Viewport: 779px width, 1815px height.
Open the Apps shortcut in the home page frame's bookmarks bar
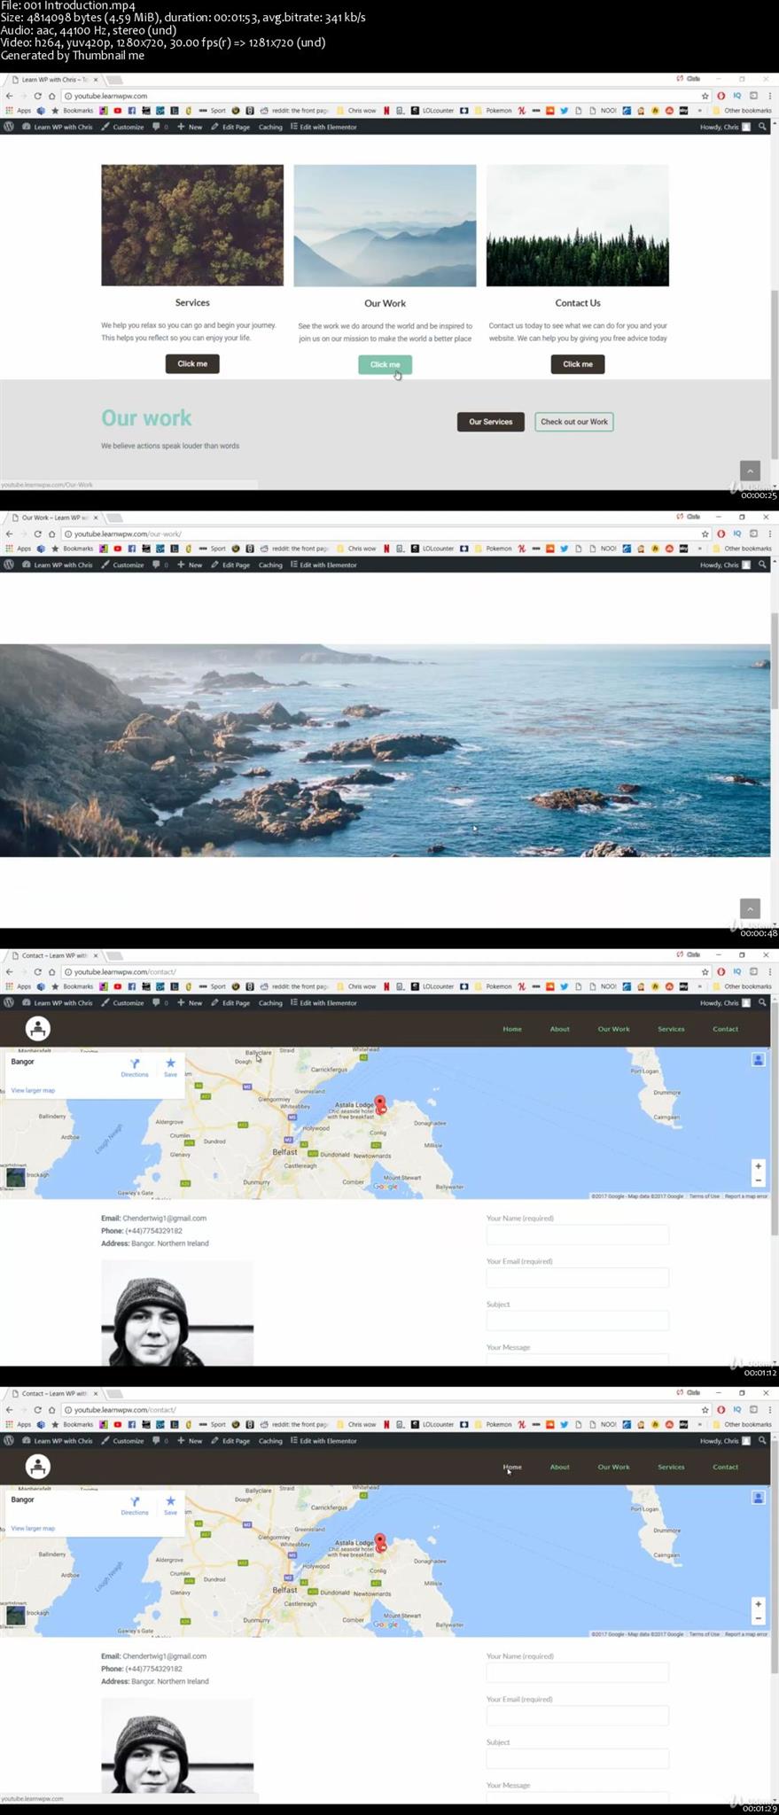pyautogui.click(x=19, y=111)
